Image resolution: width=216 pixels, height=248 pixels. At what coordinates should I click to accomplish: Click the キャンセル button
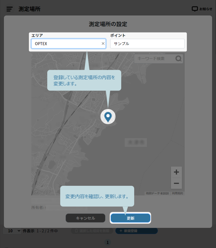click(85, 218)
